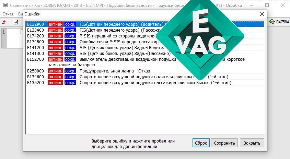This screenshot has width=290, height=159.
Task: Select error row B132900
Action: click(144, 24)
